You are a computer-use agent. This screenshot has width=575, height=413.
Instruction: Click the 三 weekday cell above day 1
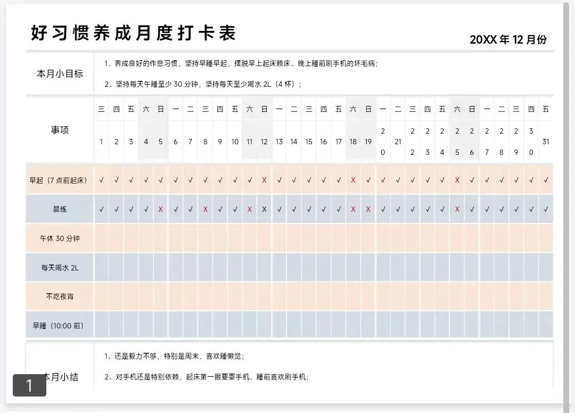click(102, 109)
